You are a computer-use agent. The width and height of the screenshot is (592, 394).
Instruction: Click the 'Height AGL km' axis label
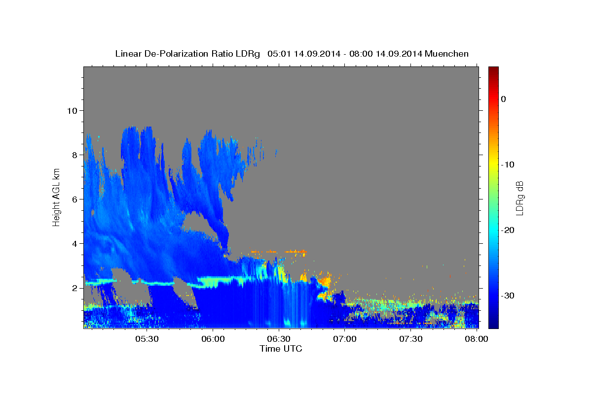point(56,197)
